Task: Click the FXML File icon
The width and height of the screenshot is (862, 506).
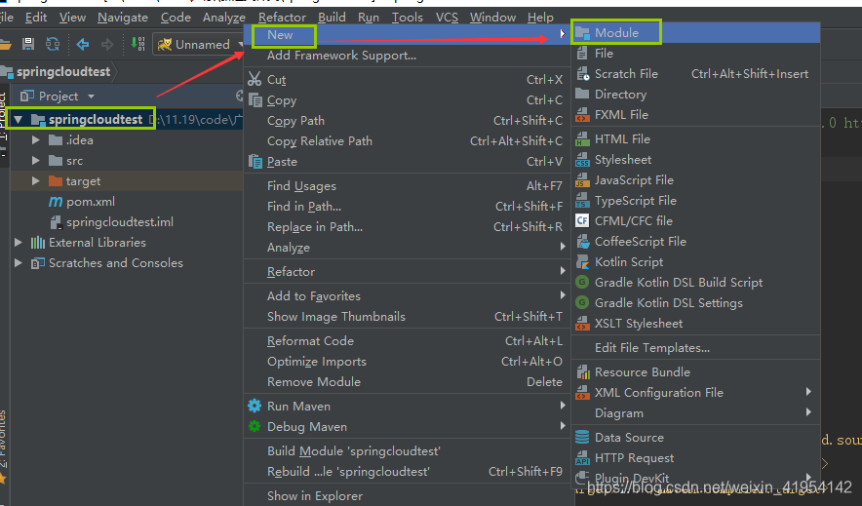Action: (x=582, y=115)
